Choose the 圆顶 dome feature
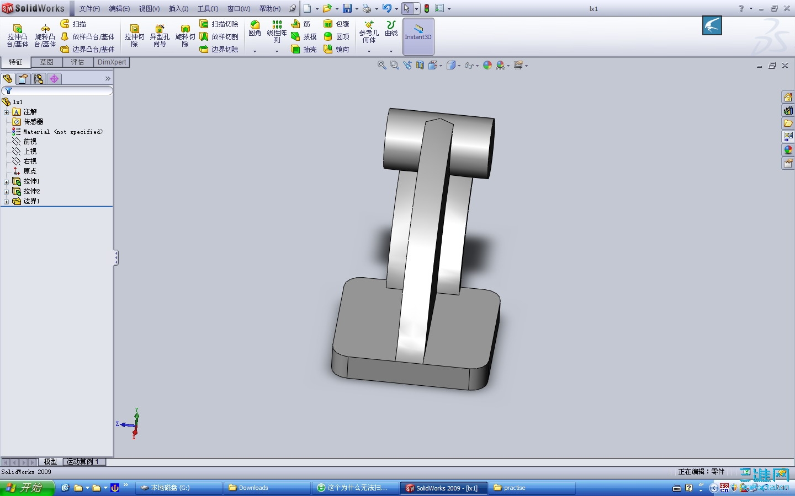 [x=336, y=36]
